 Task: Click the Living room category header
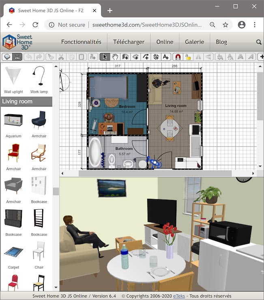click(x=26, y=101)
